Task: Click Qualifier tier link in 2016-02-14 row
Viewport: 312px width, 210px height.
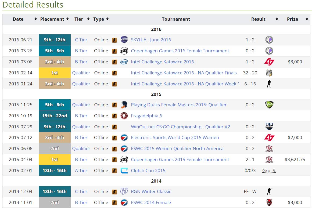Action: 81,73
